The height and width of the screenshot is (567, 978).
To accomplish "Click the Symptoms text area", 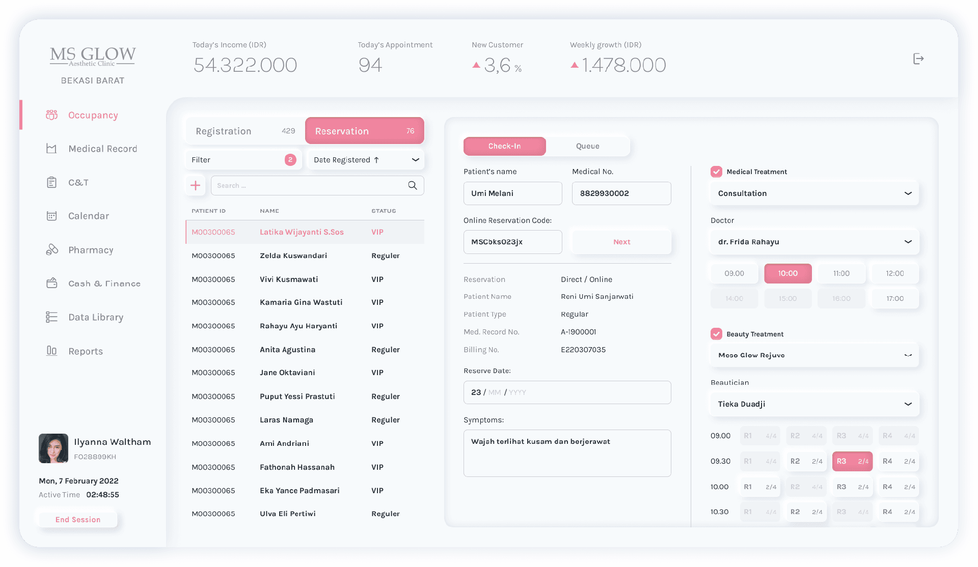I will [x=567, y=453].
